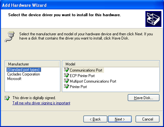Screen dimensions: 164x127
Task: Pick Printer Port in Model list
Action: pos(78,87)
